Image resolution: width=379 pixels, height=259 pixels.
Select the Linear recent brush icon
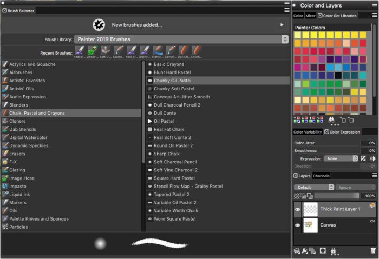[x=93, y=51]
